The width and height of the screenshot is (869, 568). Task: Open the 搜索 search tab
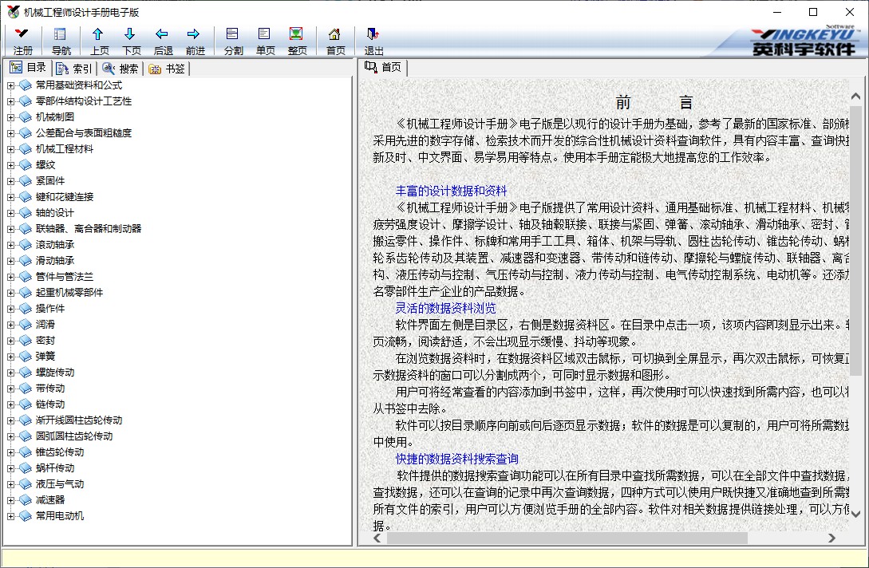click(120, 69)
